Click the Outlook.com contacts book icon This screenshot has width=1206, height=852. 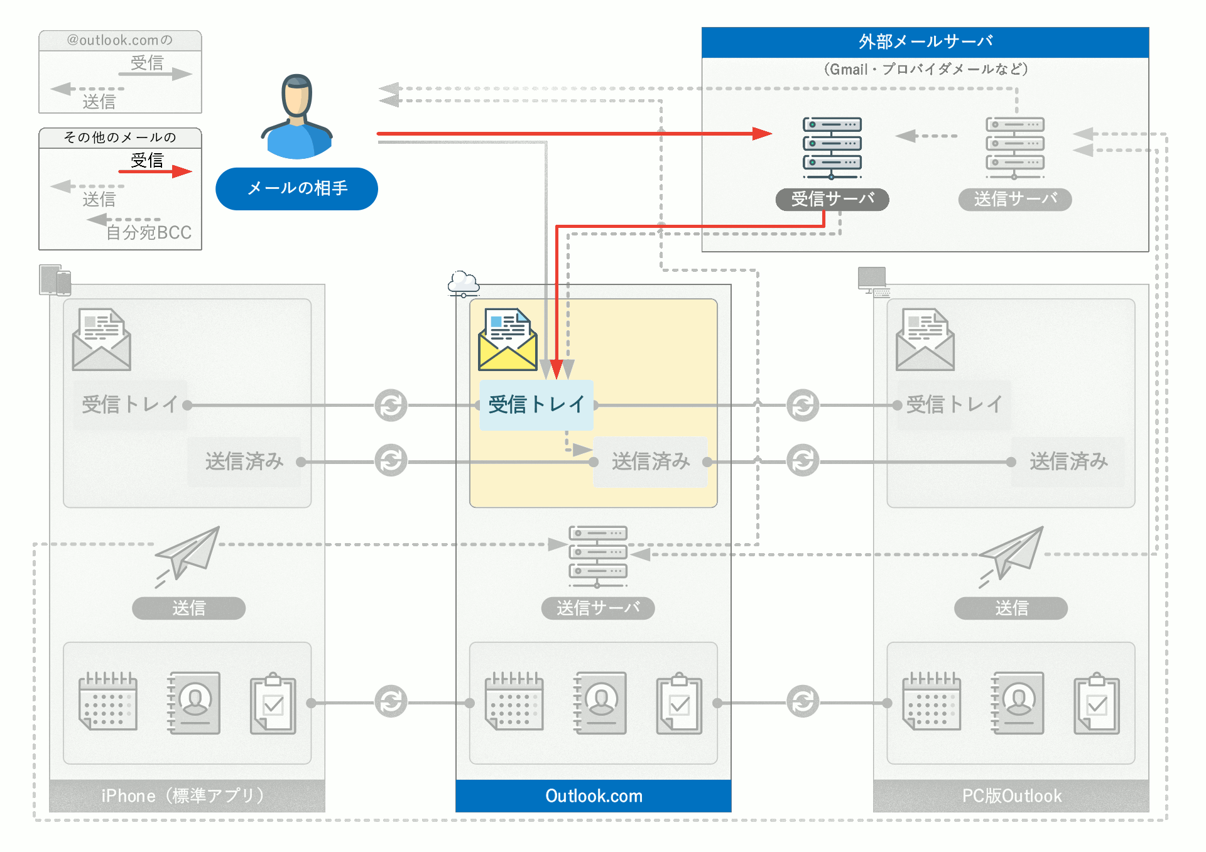click(600, 703)
